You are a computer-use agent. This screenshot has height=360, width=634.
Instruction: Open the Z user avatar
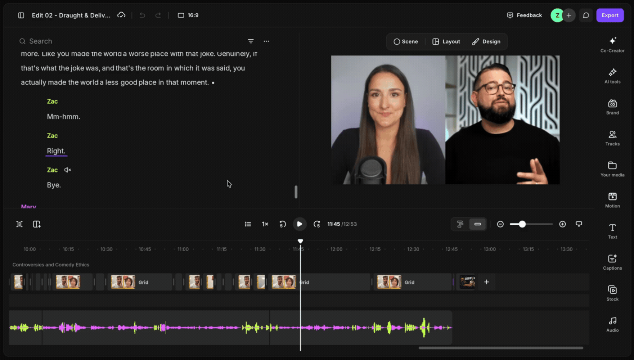[x=557, y=15]
